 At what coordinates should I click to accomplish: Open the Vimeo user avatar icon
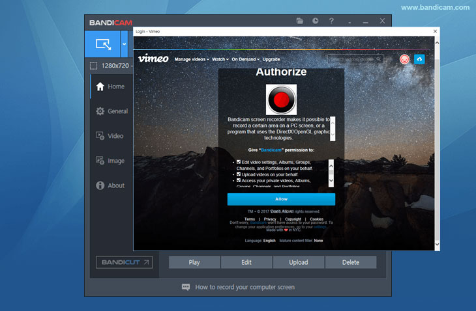tap(404, 59)
